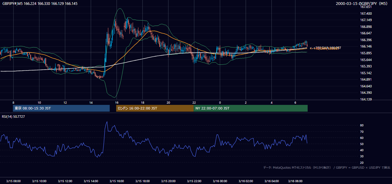
Task: Click RSI axis level 70
Action: pos(362,132)
